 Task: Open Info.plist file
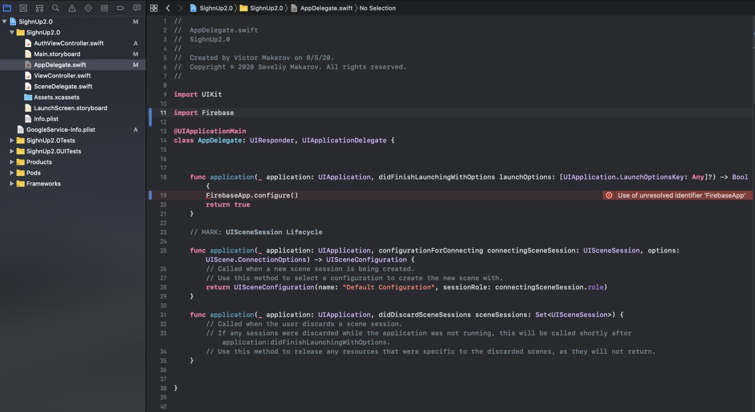click(73, 119)
